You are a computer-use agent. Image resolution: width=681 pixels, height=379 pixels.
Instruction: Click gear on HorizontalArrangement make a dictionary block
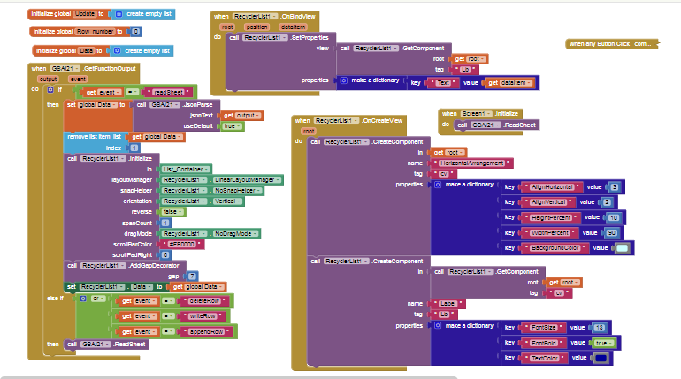point(438,185)
